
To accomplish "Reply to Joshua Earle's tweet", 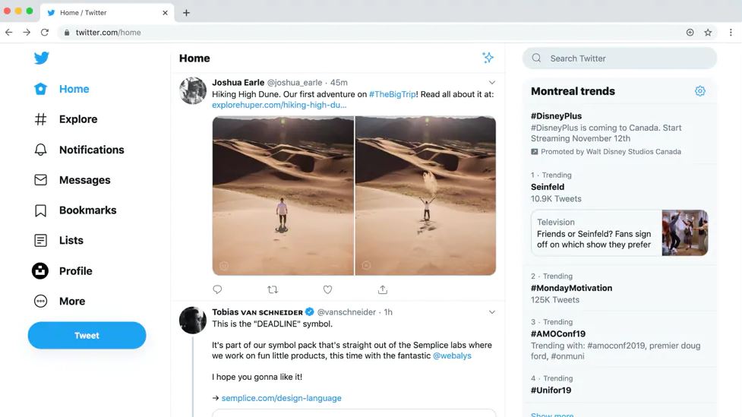I will (217, 289).
